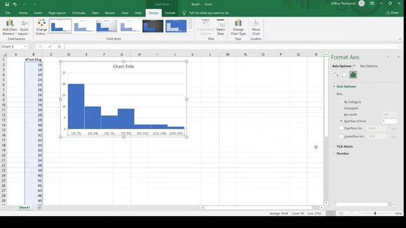Click formula bar Enter checkmark
This screenshot has height=228, width=406.
49,46
